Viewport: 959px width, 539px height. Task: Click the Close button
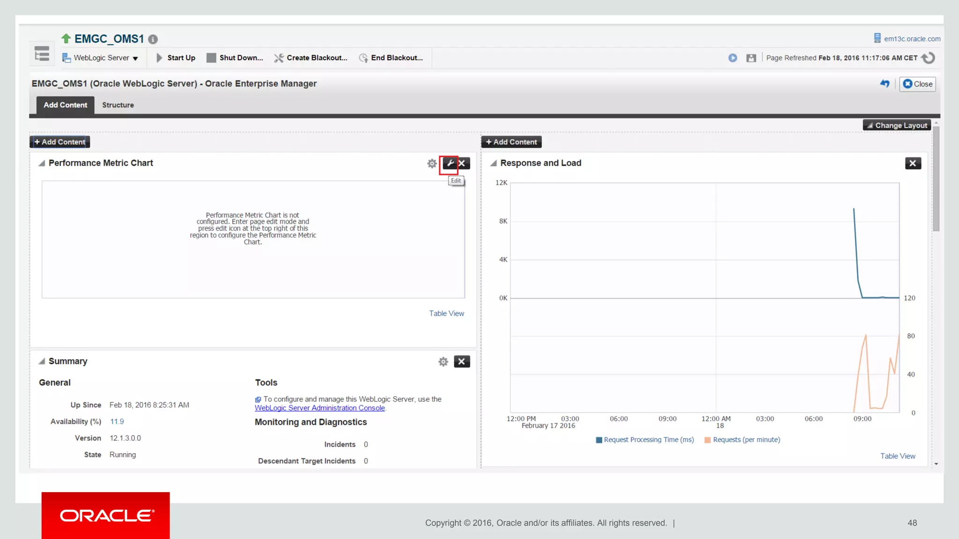coord(917,84)
